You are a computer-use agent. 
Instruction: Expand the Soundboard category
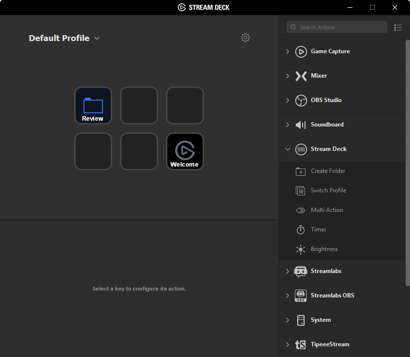(287, 125)
